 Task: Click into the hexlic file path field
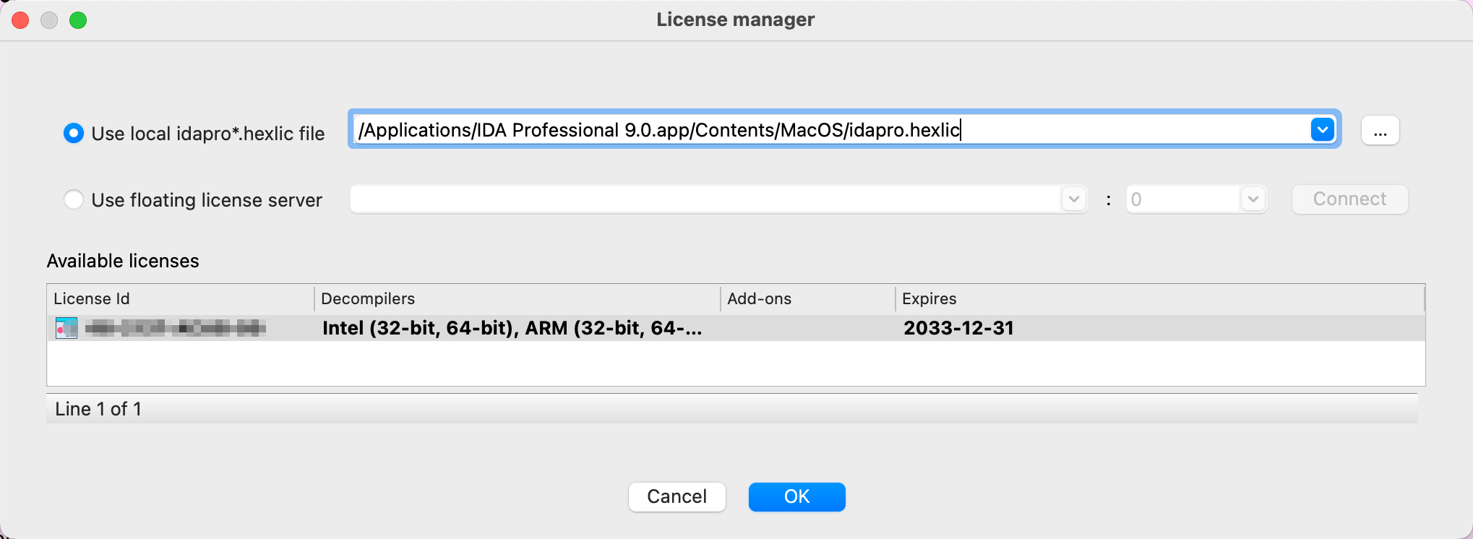coord(831,130)
